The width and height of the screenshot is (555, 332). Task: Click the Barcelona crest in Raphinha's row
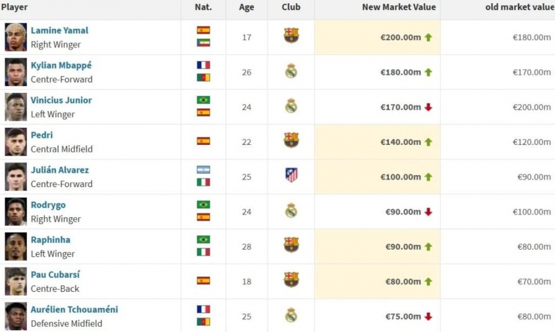(291, 244)
